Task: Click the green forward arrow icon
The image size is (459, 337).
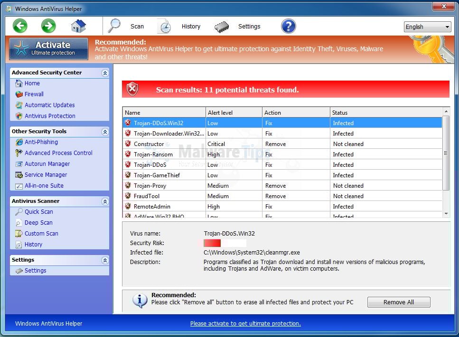Action: (x=48, y=26)
